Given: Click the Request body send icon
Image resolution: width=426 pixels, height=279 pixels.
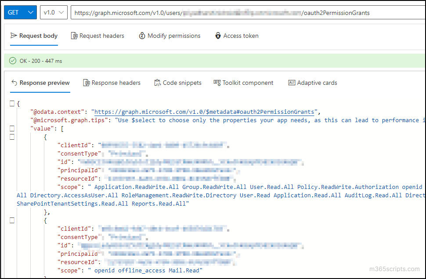Looking at the screenshot, I should tap(14, 36).
